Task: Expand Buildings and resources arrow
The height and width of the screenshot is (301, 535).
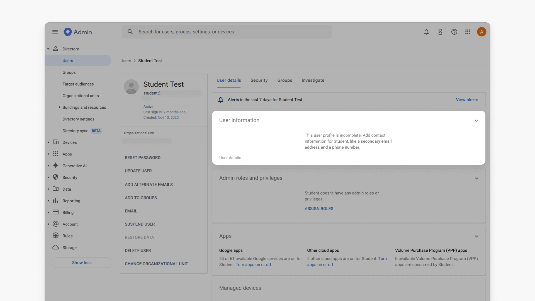Action: click(59, 107)
